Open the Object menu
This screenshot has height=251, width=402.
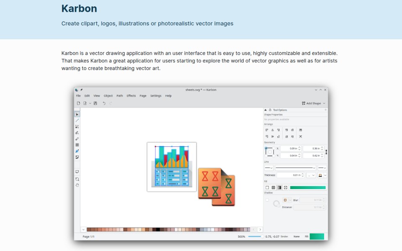tap(108, 96)
